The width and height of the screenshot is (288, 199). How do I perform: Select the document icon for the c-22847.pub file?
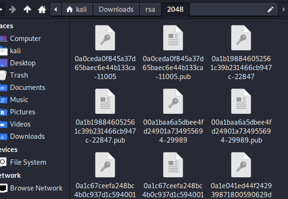(105, 102)
